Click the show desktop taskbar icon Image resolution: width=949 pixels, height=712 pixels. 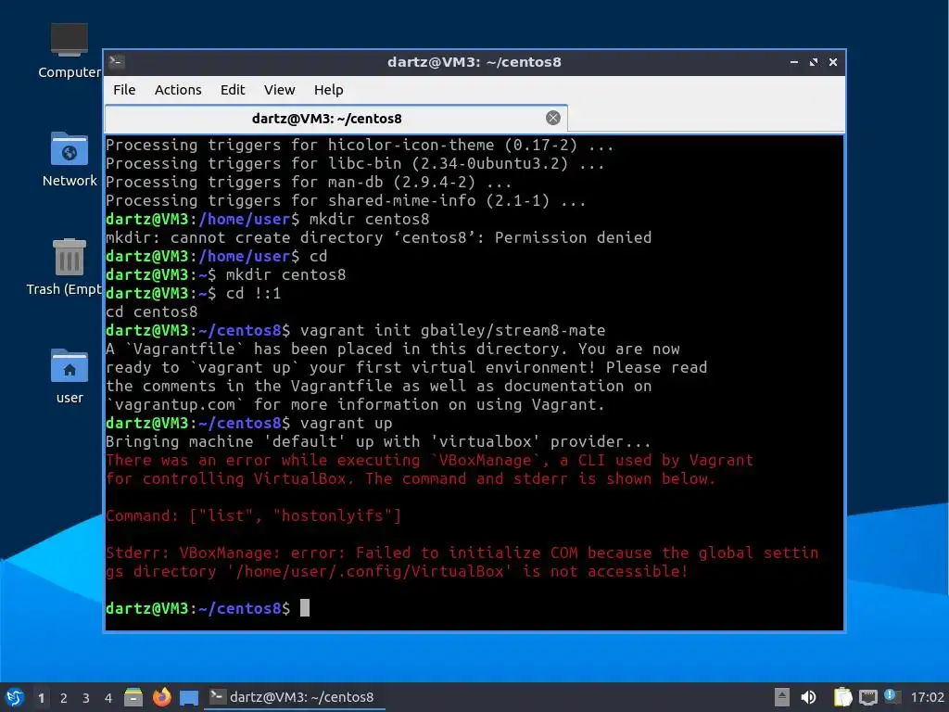[x=189, y=697]
